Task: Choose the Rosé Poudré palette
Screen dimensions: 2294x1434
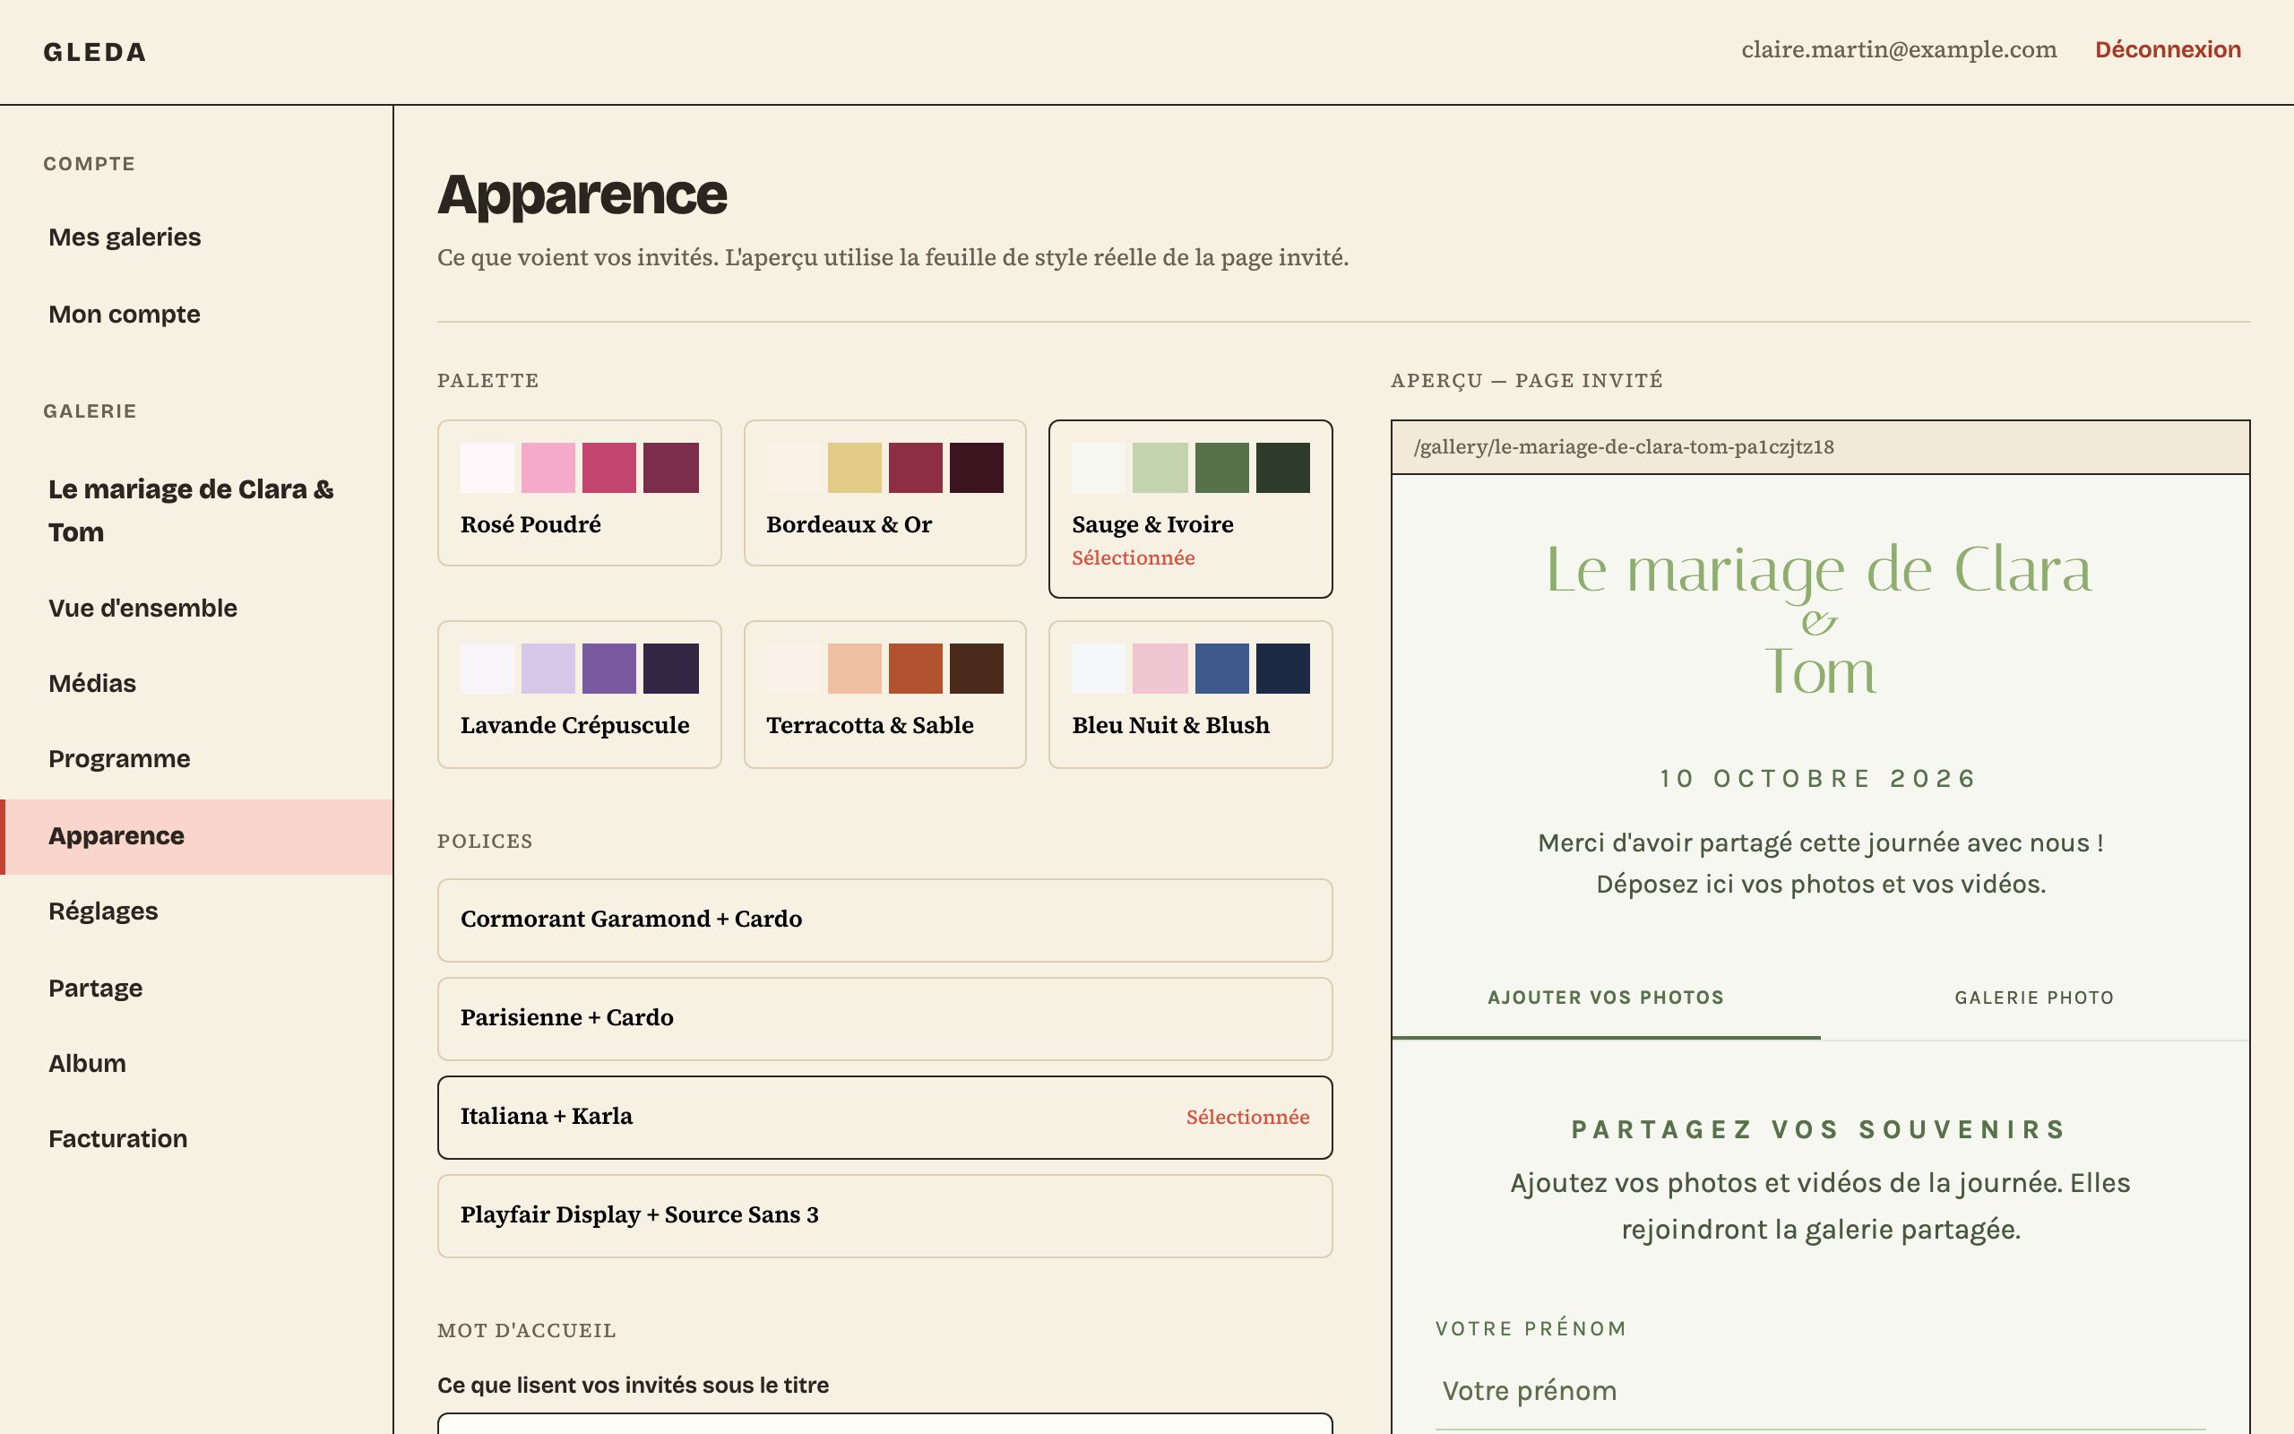Action: (579, 493)
